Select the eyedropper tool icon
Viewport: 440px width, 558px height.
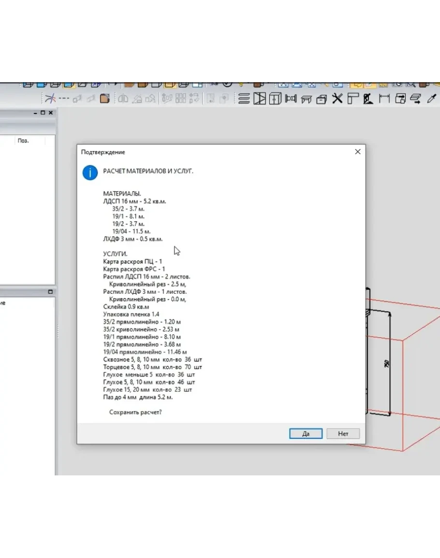pos(431,99)
